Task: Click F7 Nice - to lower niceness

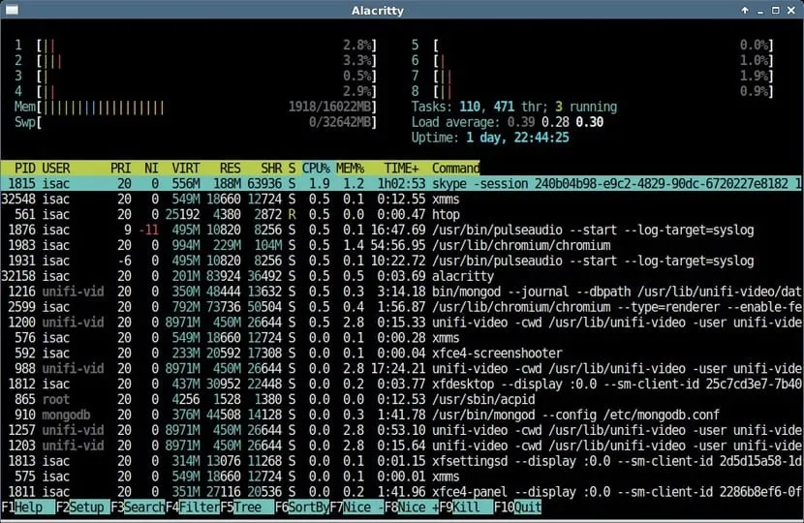Action: click(x=356, y=508)
